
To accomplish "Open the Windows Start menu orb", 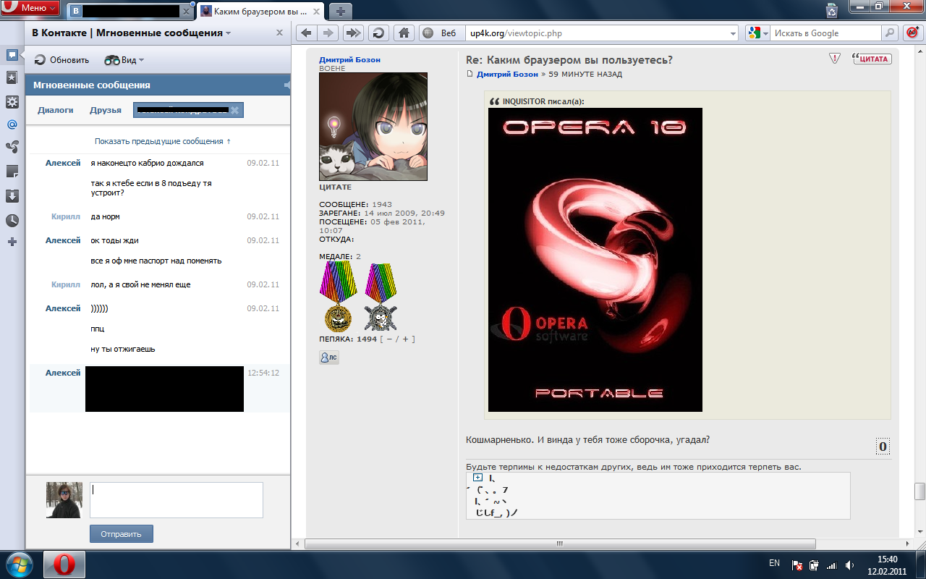I will click(x=19, y=565).
